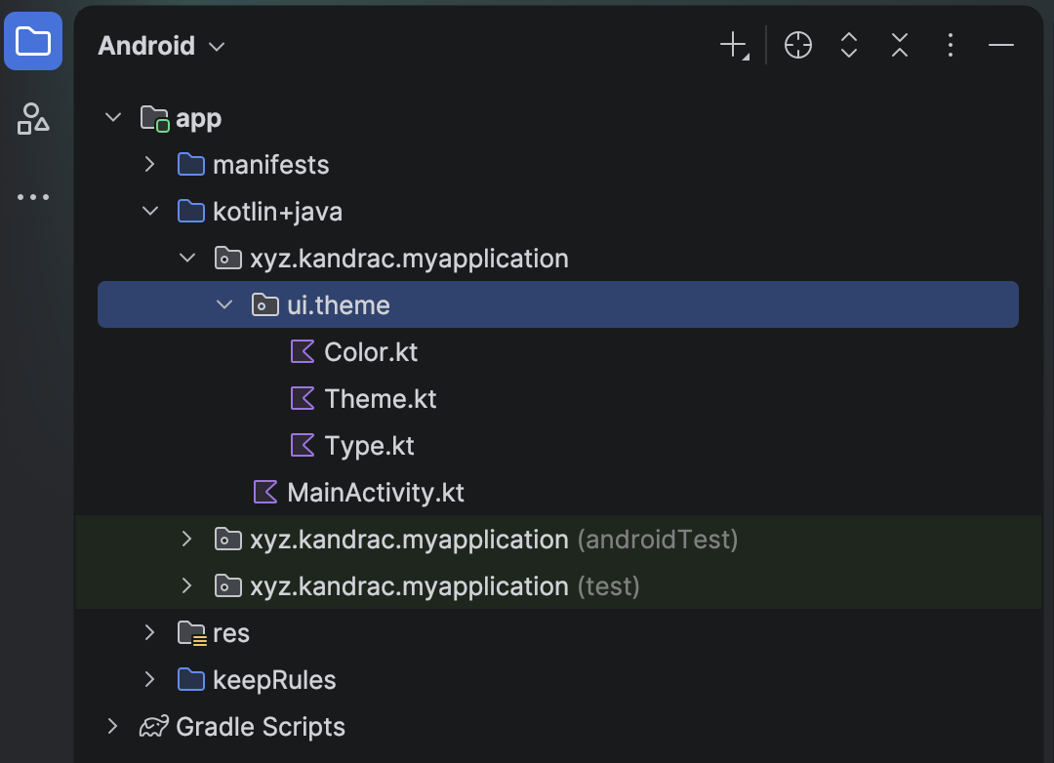Select the ui.theme package row
This screenshot has height=763, width=1054.
(558, 304)
